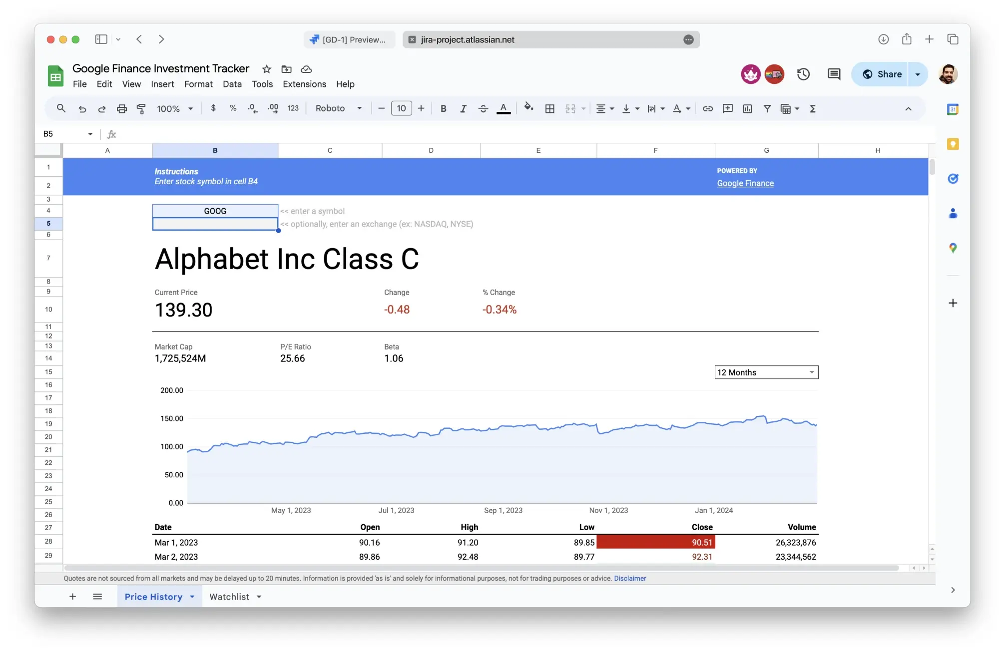This screenshot has width=1005, height=653.
Task: Open Google Maps side panel
Action: (953, 248)
